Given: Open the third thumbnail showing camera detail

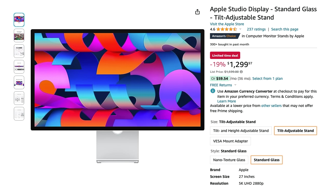Looking at the screenshot, I should pyautogui.click(x=19, y=51).
